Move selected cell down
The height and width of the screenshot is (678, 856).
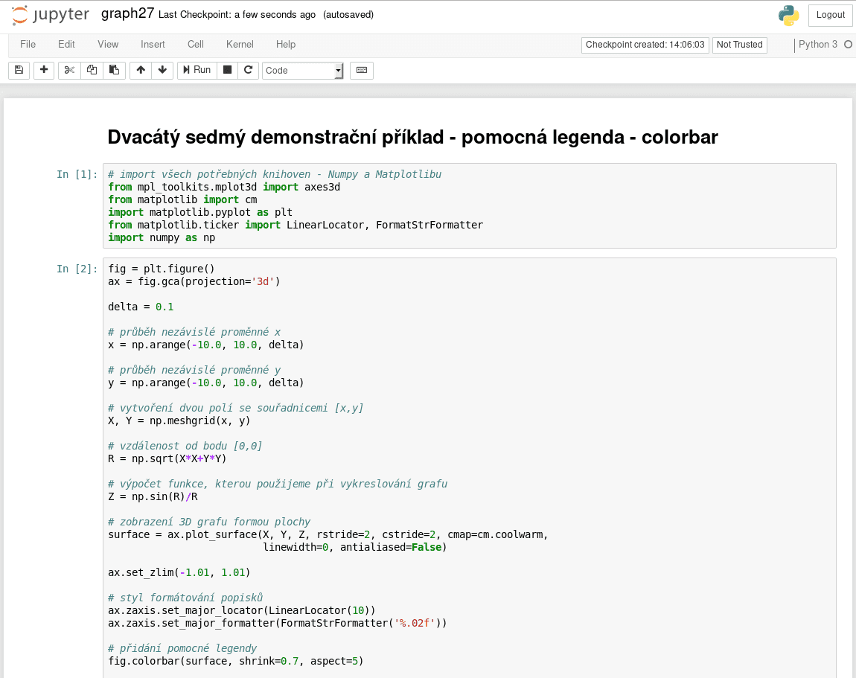pos(162,70)
